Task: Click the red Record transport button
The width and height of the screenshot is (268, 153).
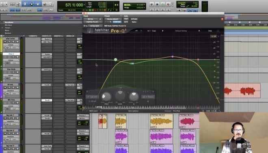Action: click(168, 4)
